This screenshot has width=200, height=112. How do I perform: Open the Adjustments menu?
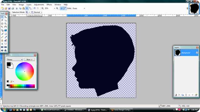(x=39, y=5)
